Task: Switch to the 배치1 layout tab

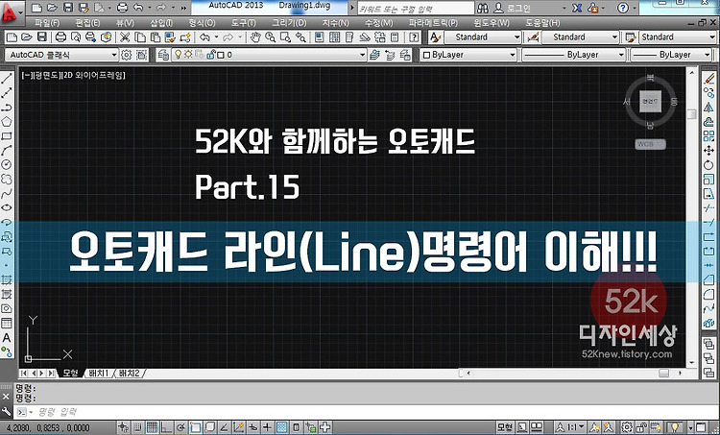Action: pyautogui.click(x=99, y=373)
